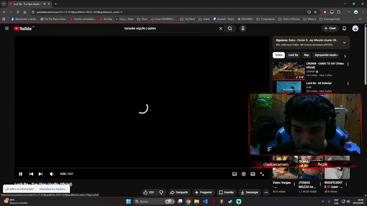Viewport: 367px width, 206px height.
Task: Dislike the video
Action: 161,192
